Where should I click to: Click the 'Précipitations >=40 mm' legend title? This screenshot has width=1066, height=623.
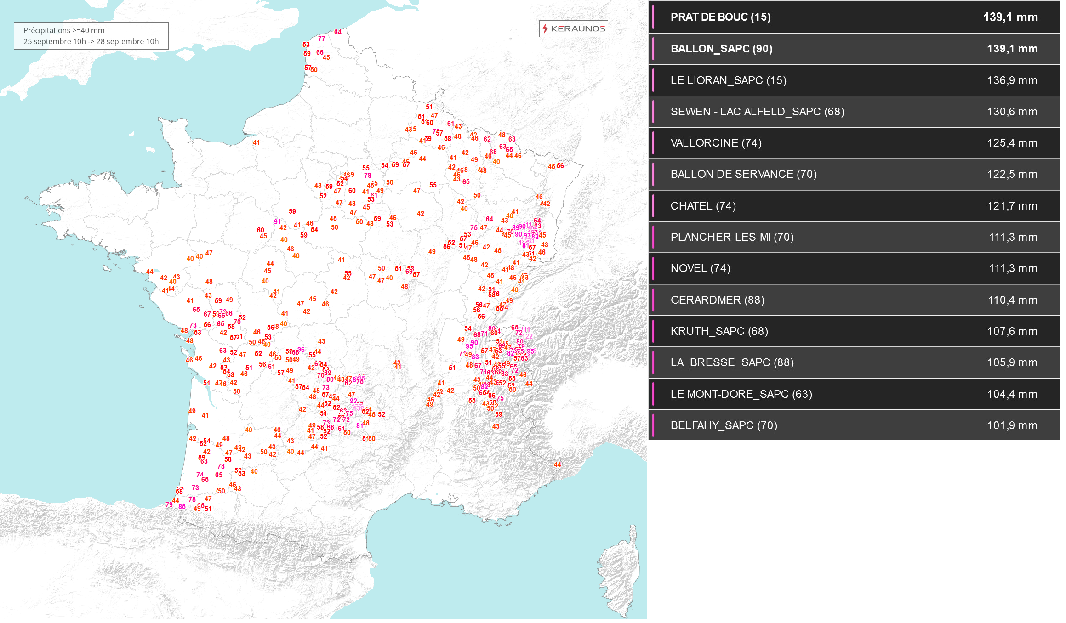point(64,30)
